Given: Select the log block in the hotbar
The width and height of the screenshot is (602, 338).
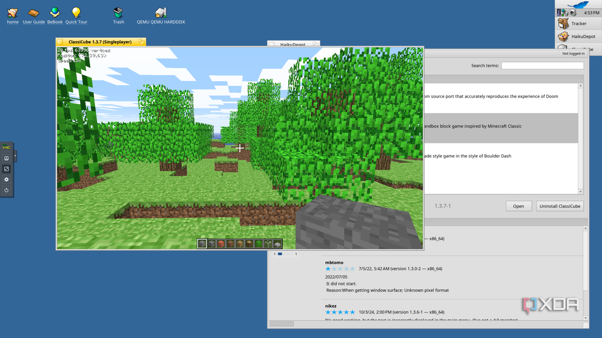Looking at the screenshot, I should click(x=249, y=244).
